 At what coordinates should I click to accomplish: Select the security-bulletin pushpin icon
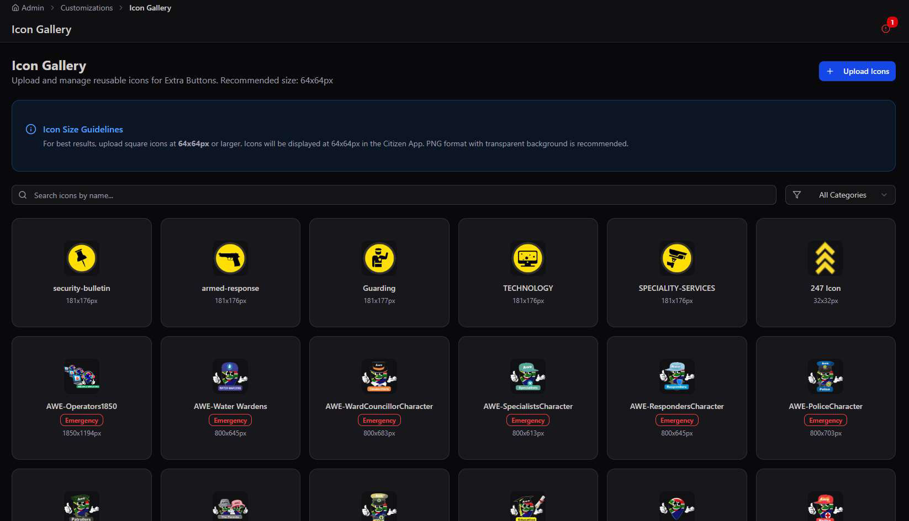coord(82,258)
